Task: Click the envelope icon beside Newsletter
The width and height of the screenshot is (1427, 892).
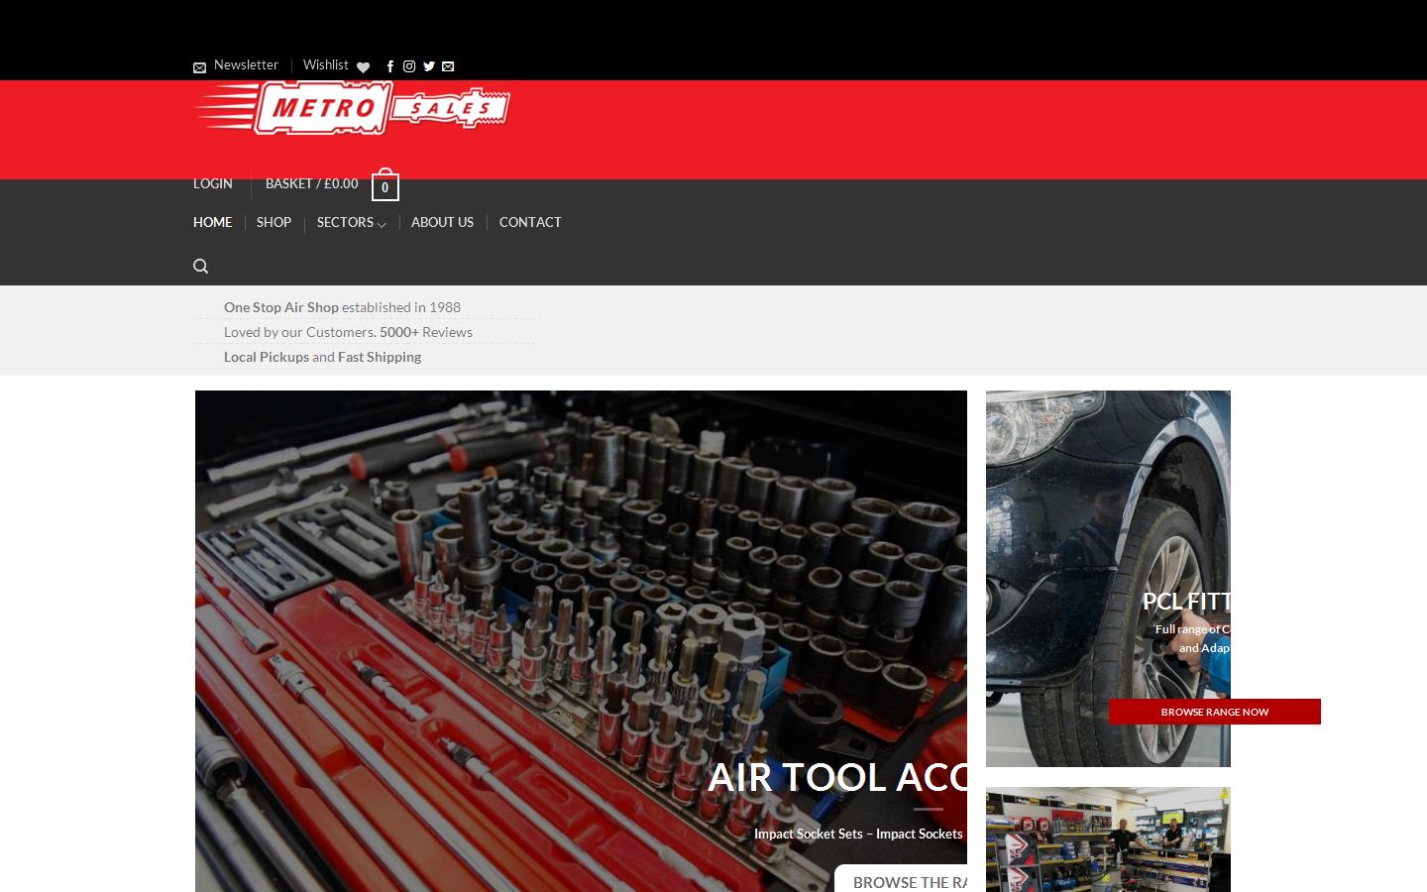Action: click(x=199, y=67)
